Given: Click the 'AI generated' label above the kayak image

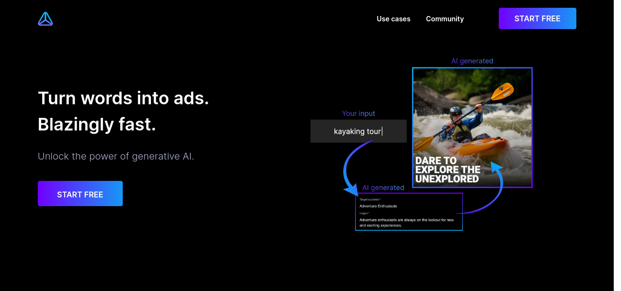Looking at the screenshot, I should [472, 61].
